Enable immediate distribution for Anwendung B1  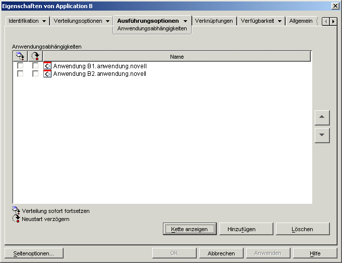point(20,66)
